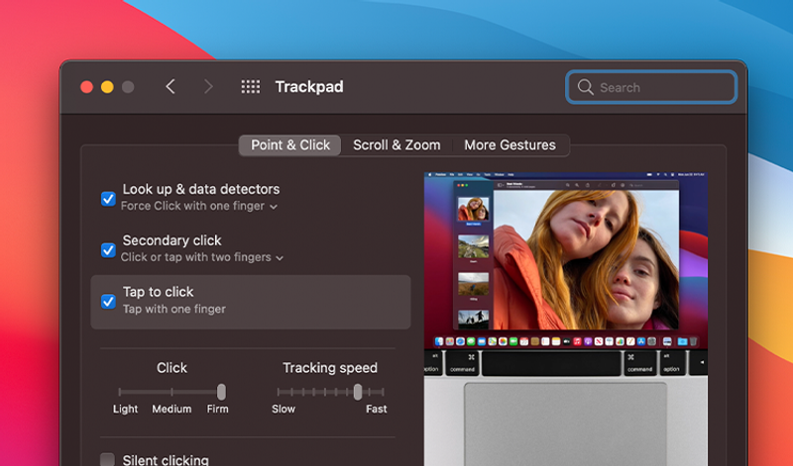Click the 'Medium' click label

171,409
